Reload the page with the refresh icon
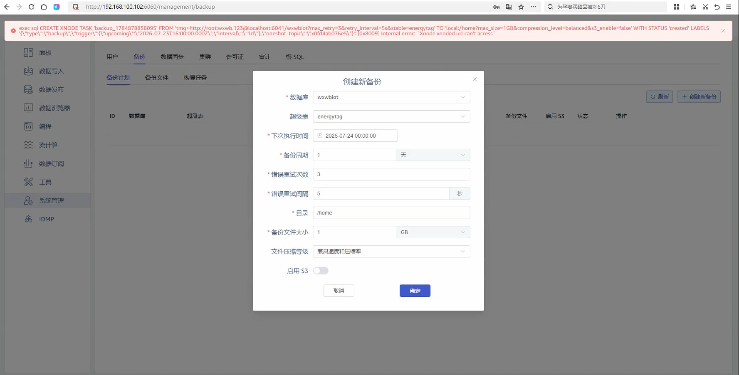 [32, 7]
